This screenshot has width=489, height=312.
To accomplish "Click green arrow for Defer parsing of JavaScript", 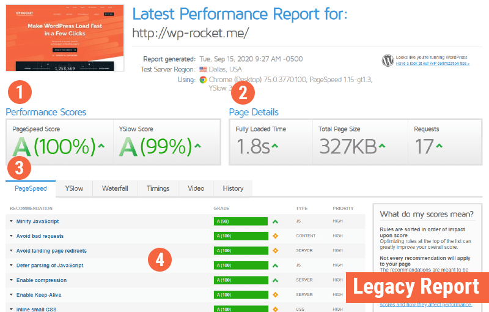I will pyautogui.click(x=275, y=266).
